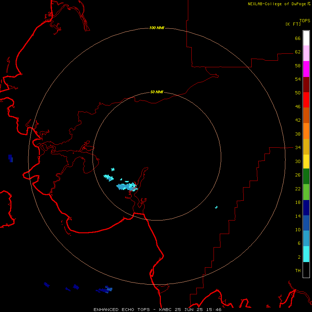The width and height of the screenshot is (312, 312).
Task: Click the 66 legend value
Action: [x=298, y=38]
